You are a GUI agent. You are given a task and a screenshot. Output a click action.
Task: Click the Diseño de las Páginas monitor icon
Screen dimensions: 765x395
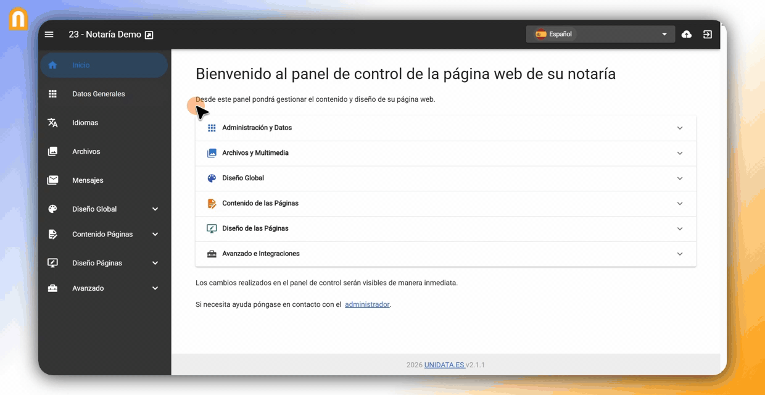click(x=212, y=228)
